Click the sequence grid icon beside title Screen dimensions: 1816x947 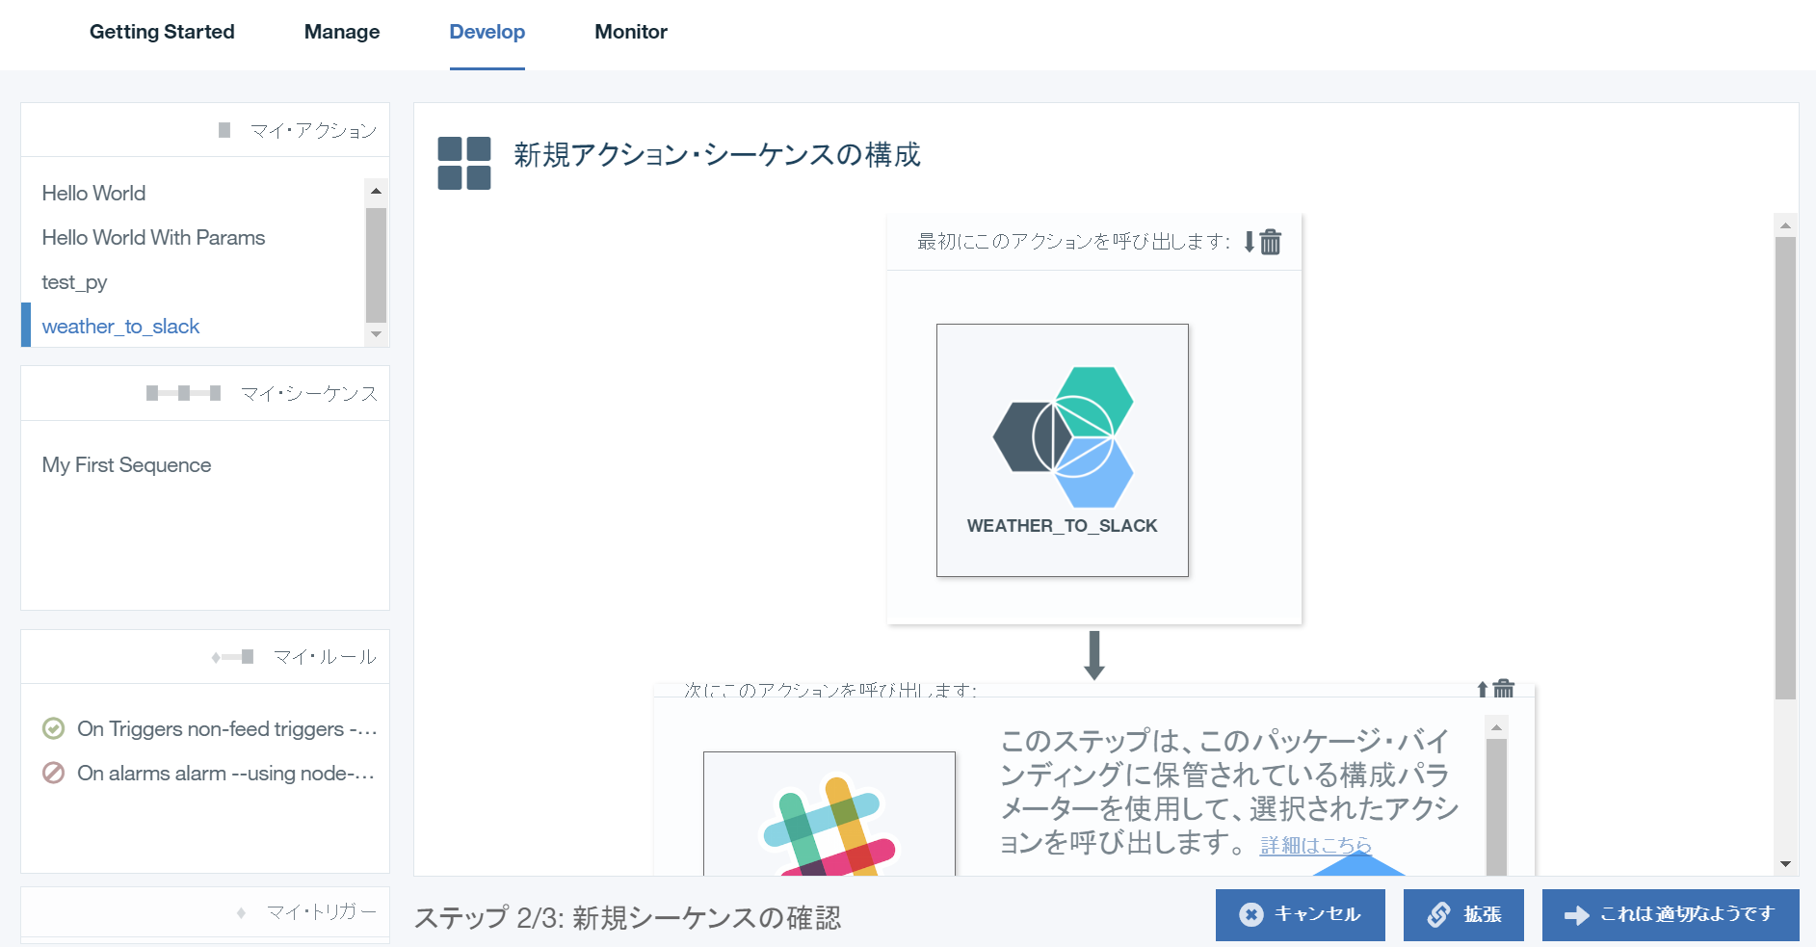click(464, 163)
